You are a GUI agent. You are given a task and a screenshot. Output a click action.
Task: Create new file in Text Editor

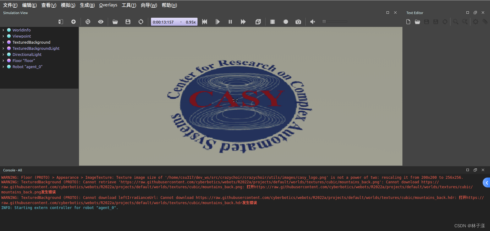click(x=408, y=22)
